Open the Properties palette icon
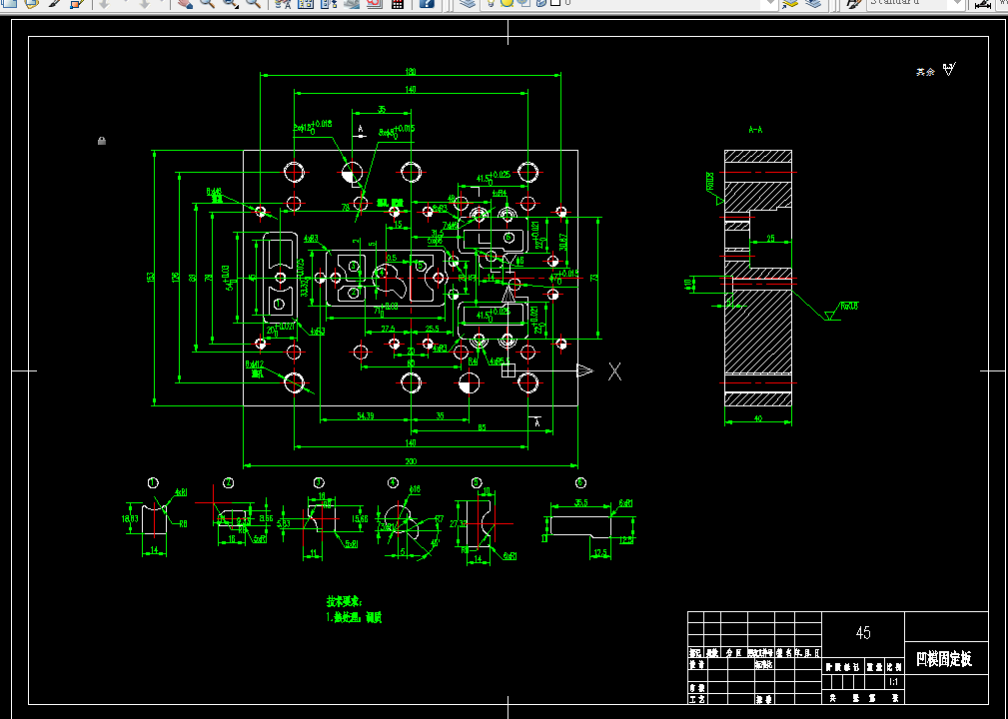 coord(282,3)
